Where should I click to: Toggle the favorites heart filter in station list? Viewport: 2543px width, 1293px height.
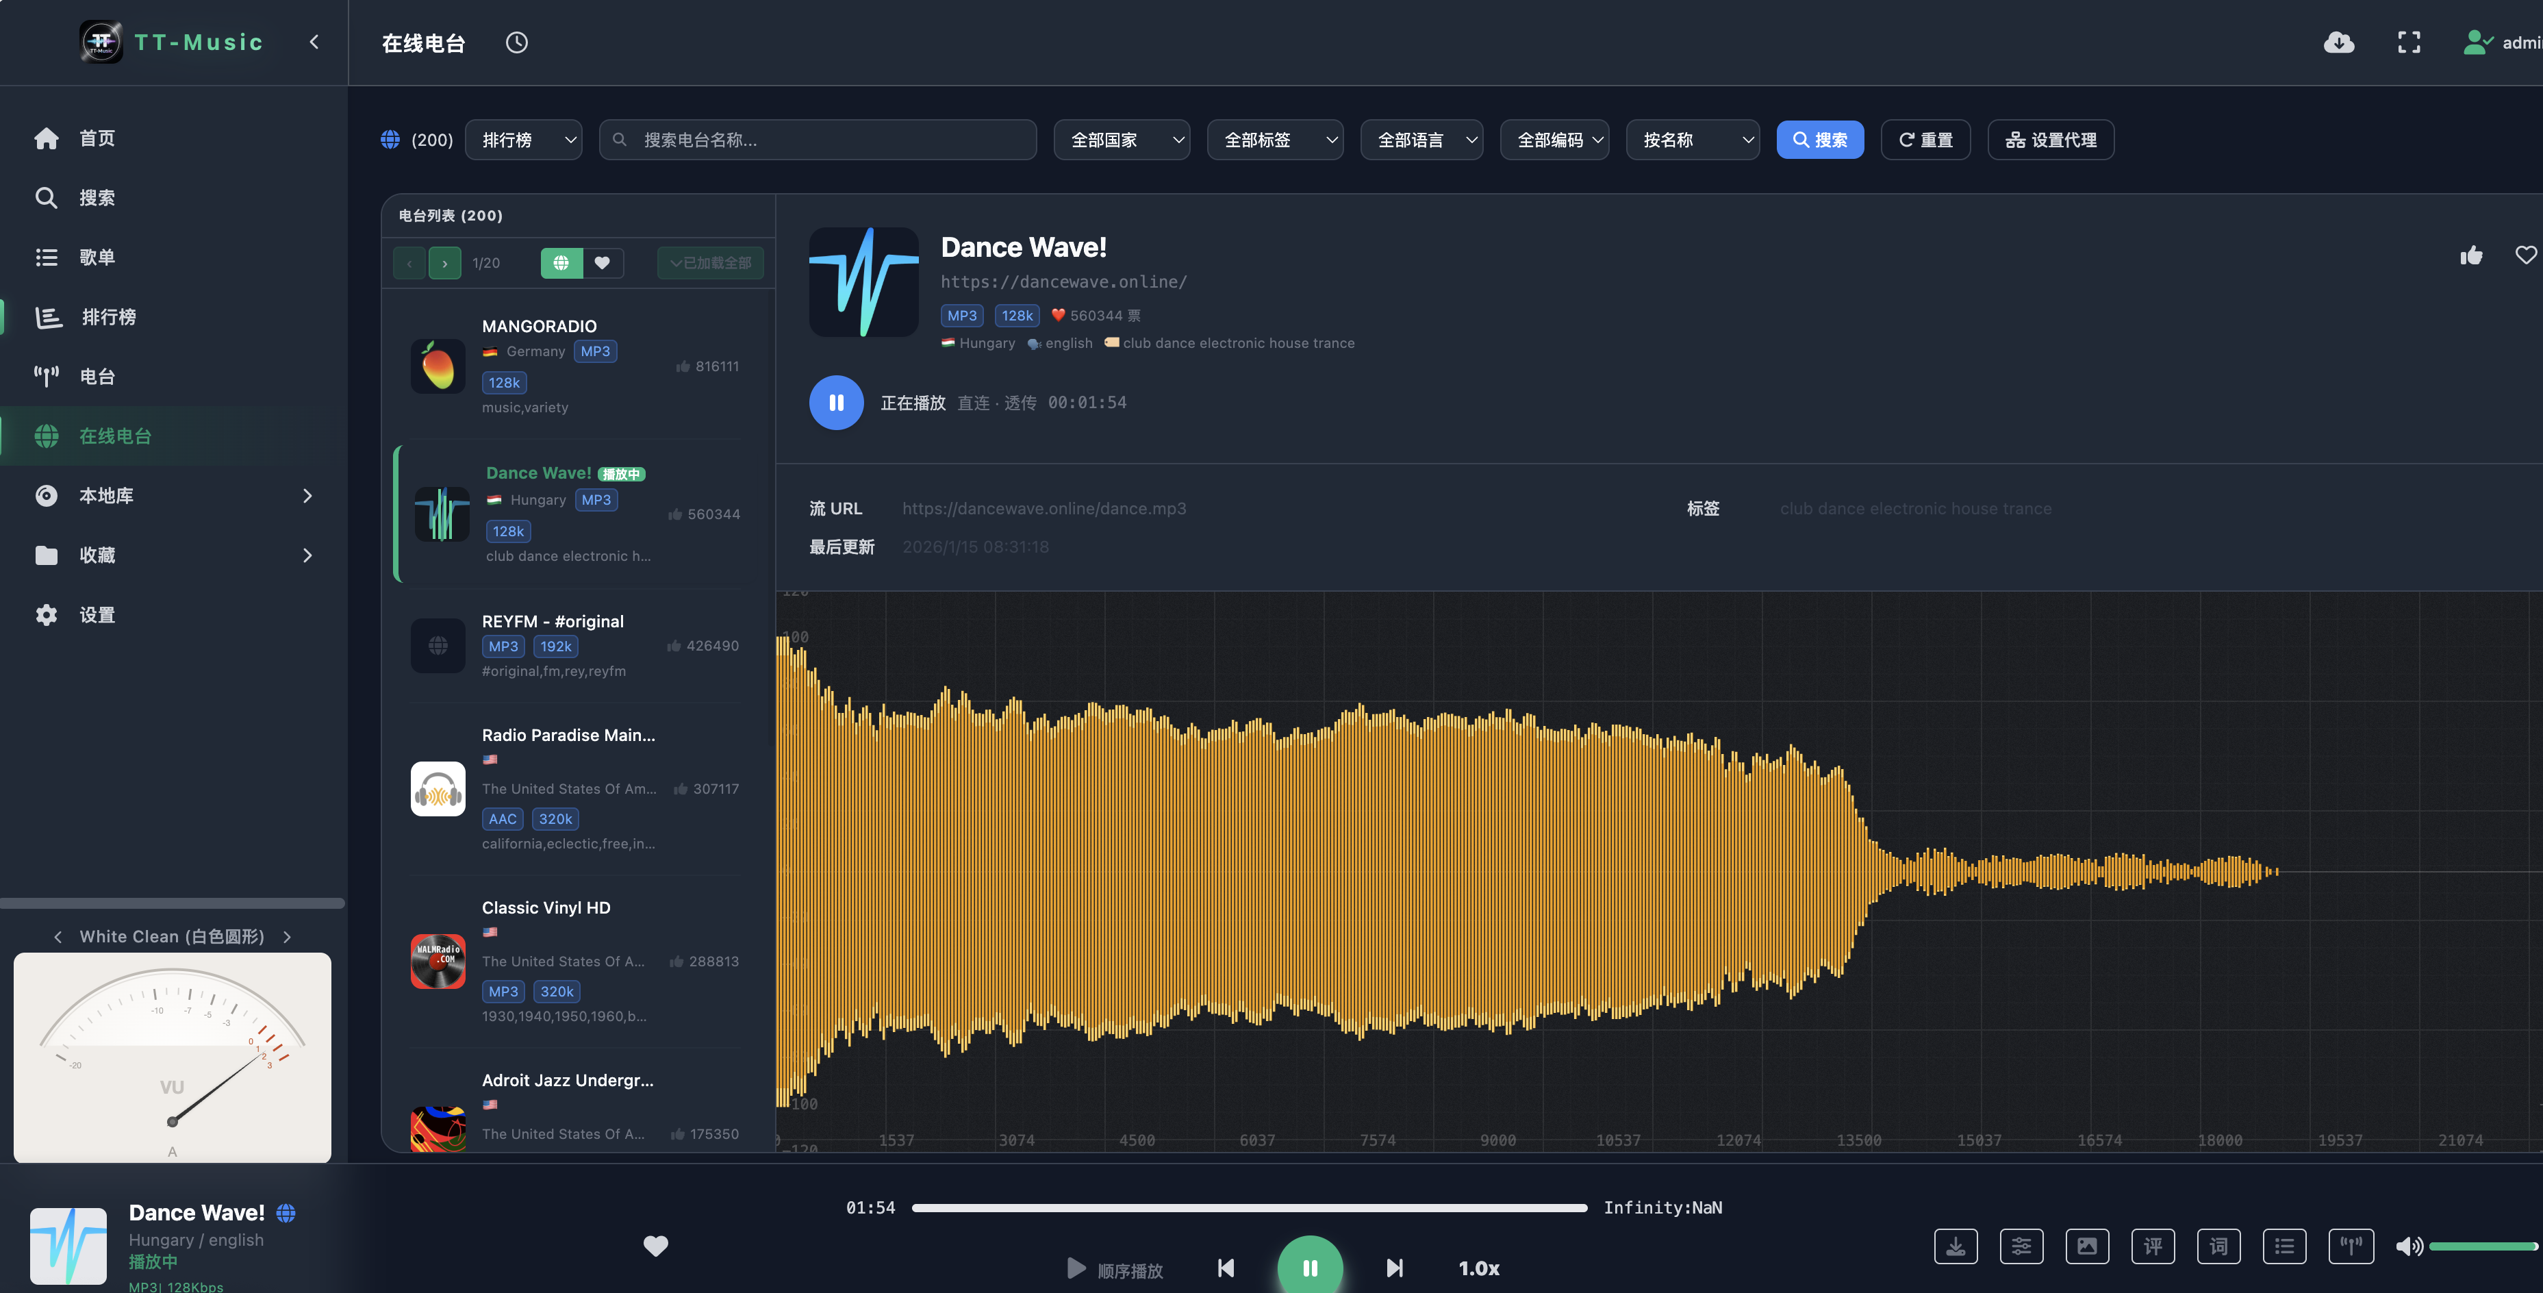pyautogui.click(x=602, y=262)
